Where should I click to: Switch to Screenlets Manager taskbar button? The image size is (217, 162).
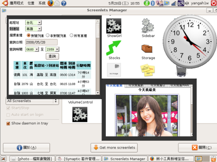[x=125, y=159]
